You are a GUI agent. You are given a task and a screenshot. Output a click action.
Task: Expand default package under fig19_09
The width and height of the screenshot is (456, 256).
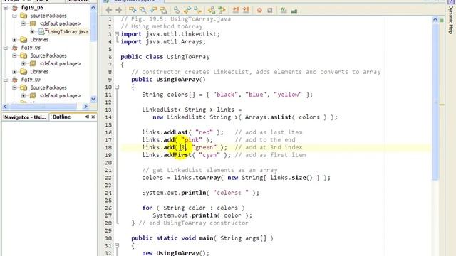click(24, 95)
